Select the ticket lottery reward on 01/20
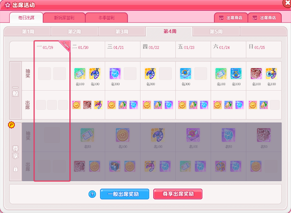Image resolution: width=291 pixels, height=213 pixels. pos(80,74)
